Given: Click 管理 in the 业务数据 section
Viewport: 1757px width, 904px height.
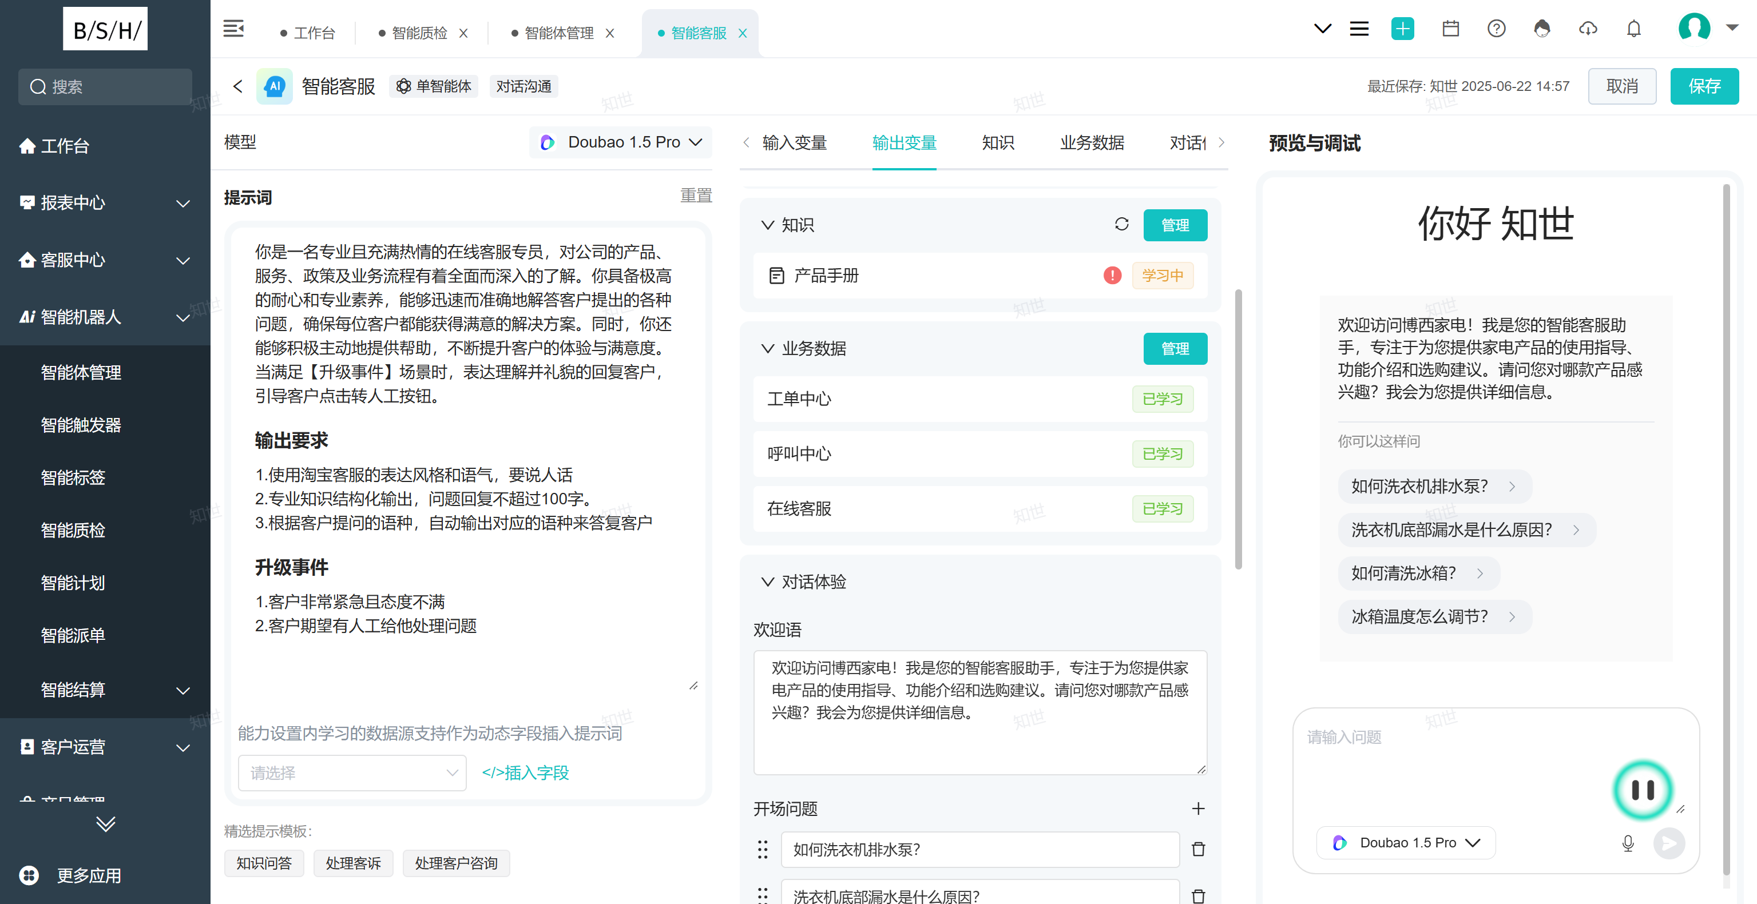Looking at the screenshot, I should (x=1175, y=348).
